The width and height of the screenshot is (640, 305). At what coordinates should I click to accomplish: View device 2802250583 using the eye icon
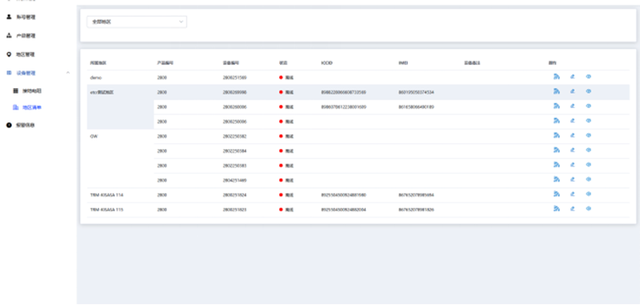pyautogui.click(x=588, y=165)
